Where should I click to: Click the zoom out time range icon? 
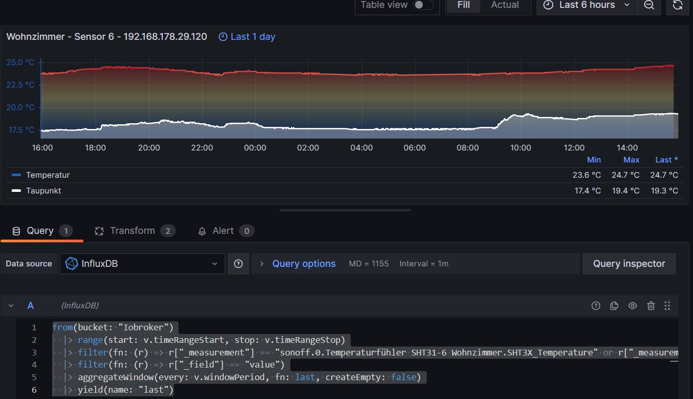649,5
